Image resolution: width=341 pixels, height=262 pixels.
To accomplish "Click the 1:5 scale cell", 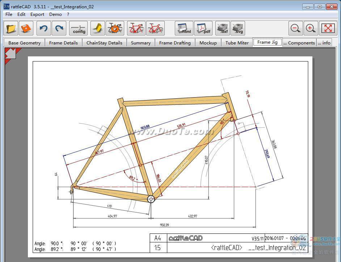I will tap(157, 248).
